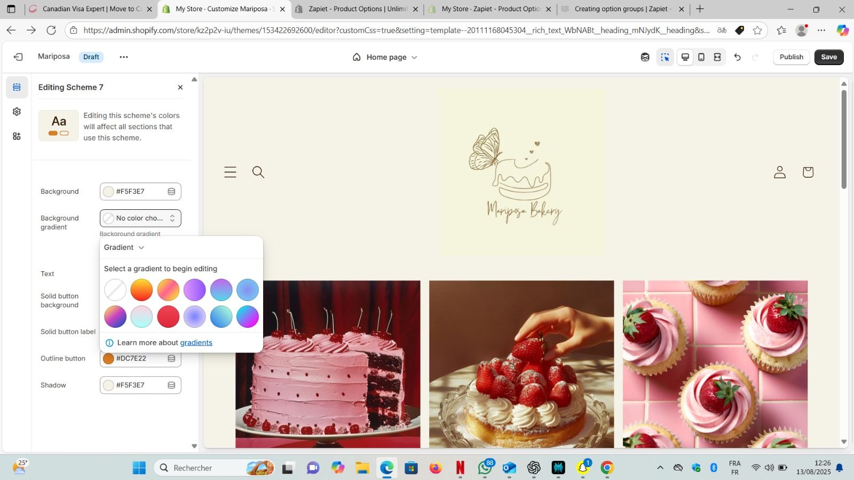Select the pale pink-to-aqua gradient swatch

[141, 317]
